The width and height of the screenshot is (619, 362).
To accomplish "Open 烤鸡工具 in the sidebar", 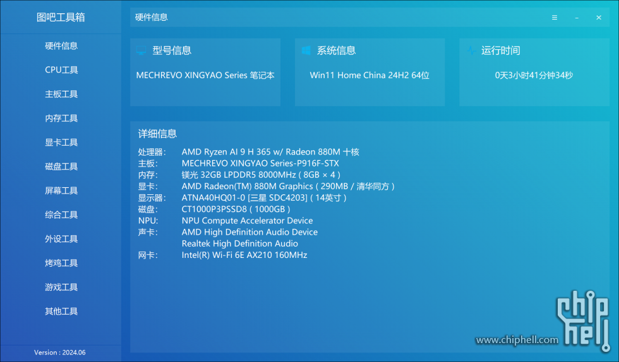I will (x=61, y=262).
